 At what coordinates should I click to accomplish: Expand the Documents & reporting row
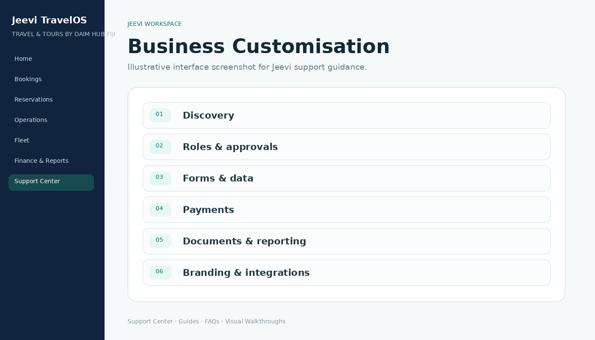(346, 241)
